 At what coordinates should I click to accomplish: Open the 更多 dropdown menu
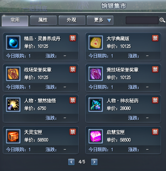click(x=100, y=20)
